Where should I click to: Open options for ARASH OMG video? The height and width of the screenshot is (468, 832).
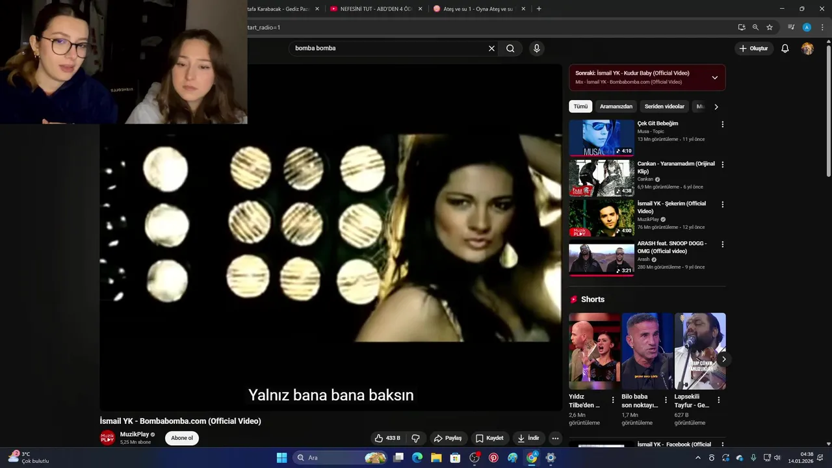[722, 244]
